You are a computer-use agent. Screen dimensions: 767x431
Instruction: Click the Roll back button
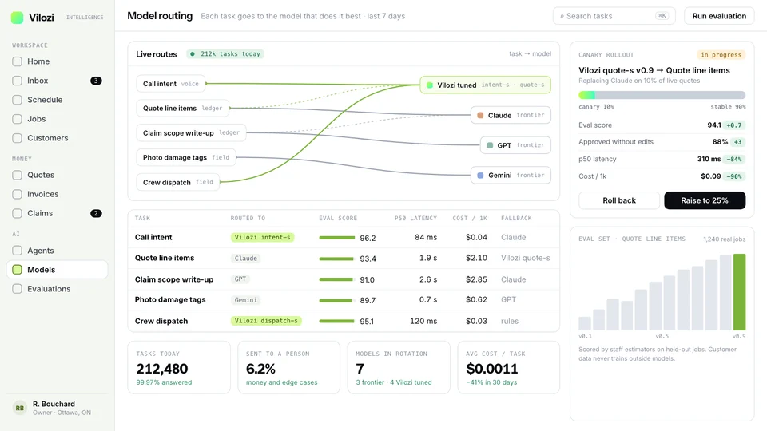click(619, 200)
